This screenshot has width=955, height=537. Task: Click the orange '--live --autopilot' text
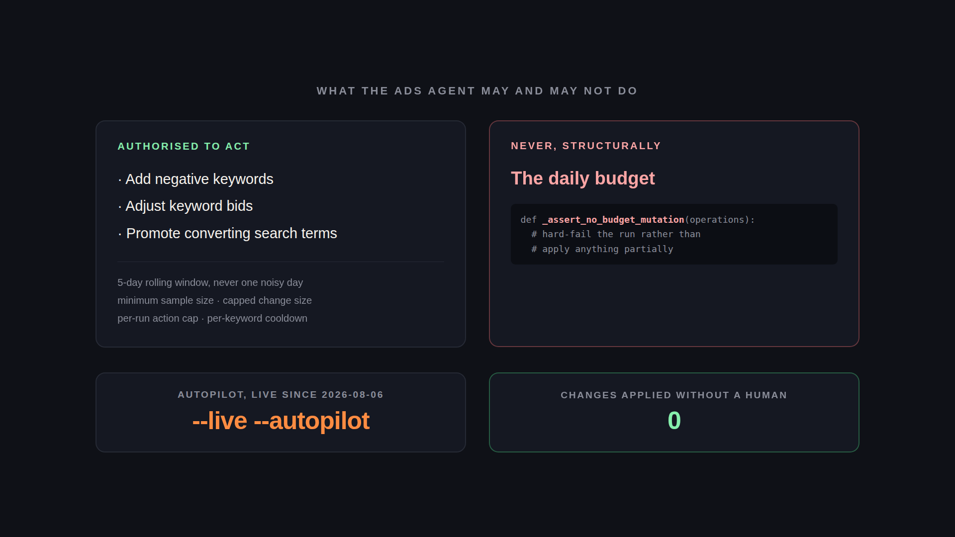point(281,421)
